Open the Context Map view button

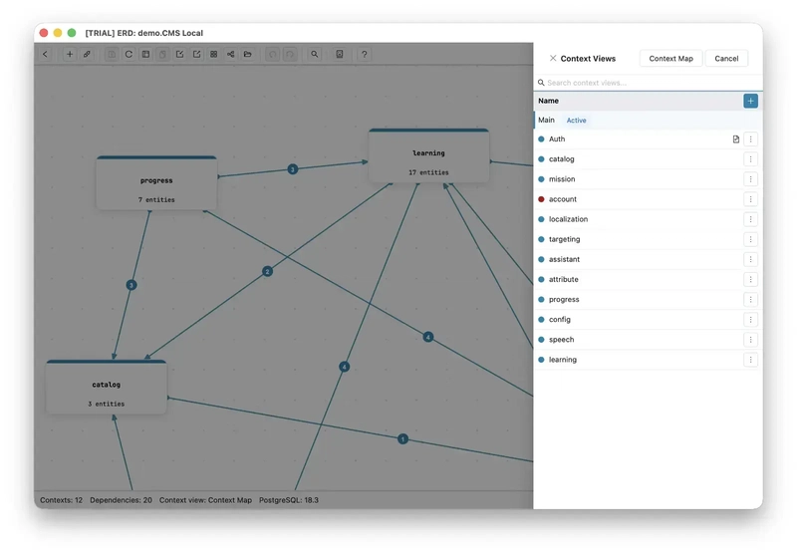click(x=670, y=59)
